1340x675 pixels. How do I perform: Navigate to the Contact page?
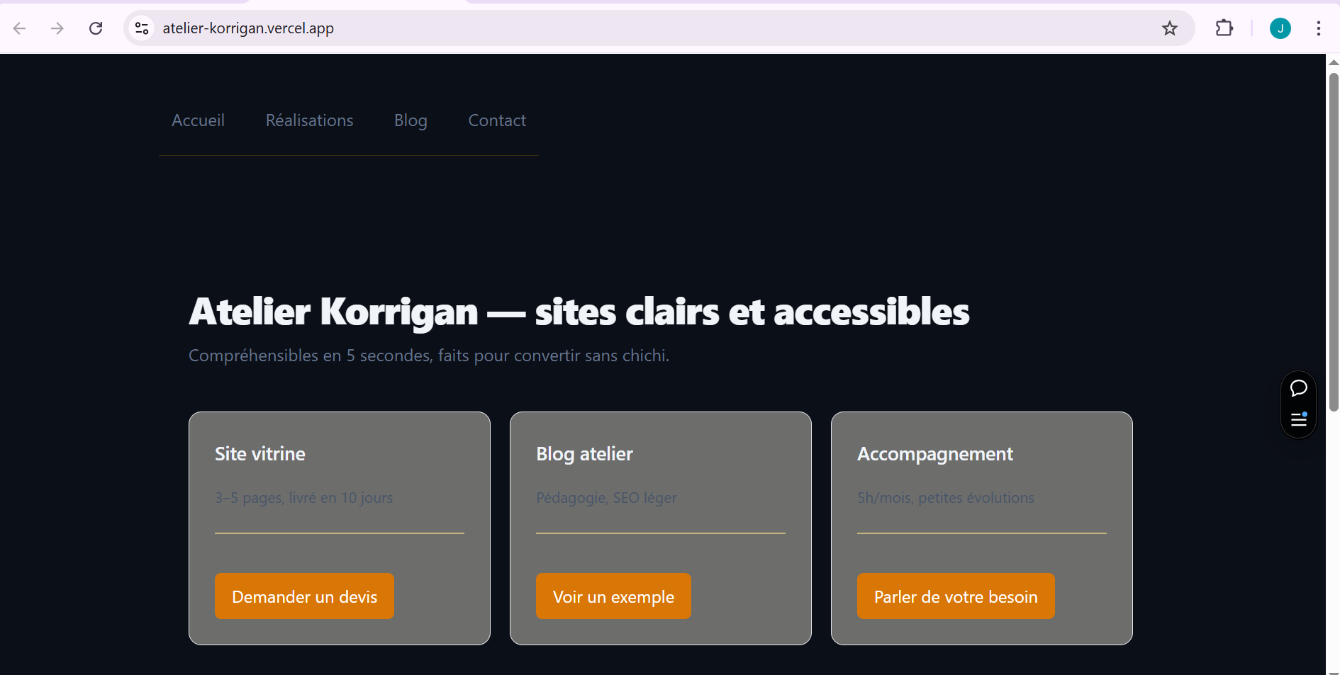pos(496,120)
